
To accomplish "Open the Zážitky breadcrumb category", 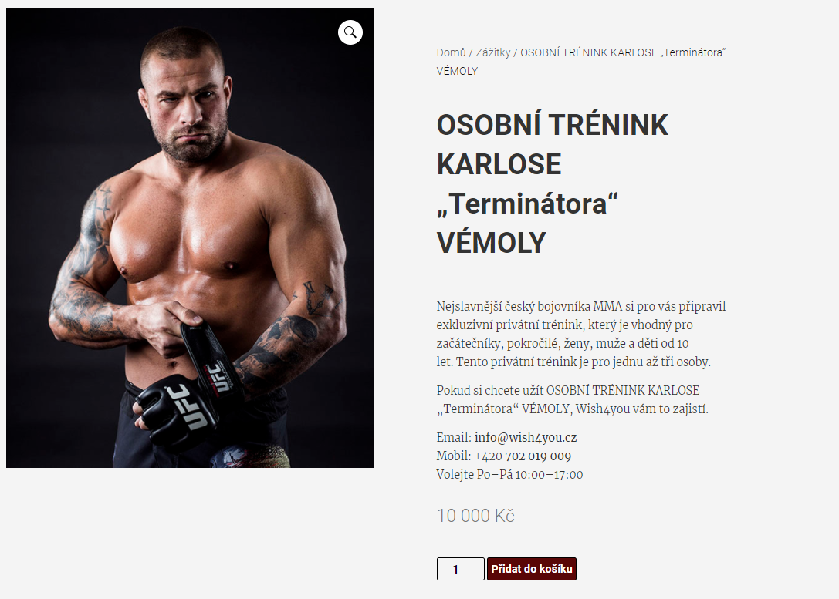I will point(492,52).
